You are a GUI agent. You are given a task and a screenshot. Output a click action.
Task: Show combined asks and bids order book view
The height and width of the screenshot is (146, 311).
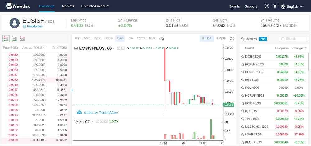[x=6, y=39]
